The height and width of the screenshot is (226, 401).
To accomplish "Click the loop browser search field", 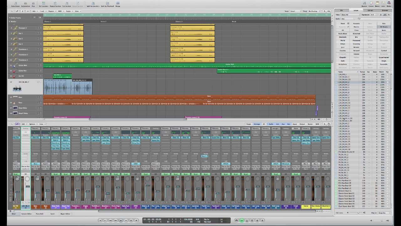I will 374,19.
